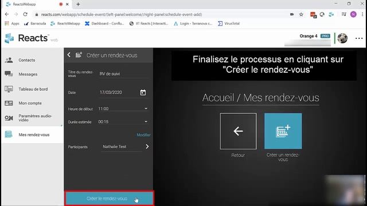Open the Dashboard - Conflu... bookmark

(104, 23)
